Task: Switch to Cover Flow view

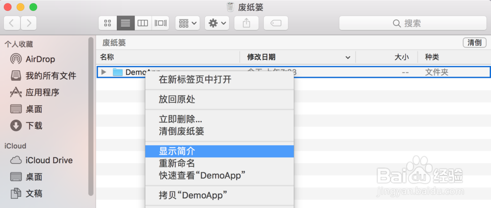Action: (x=161, y=23)
